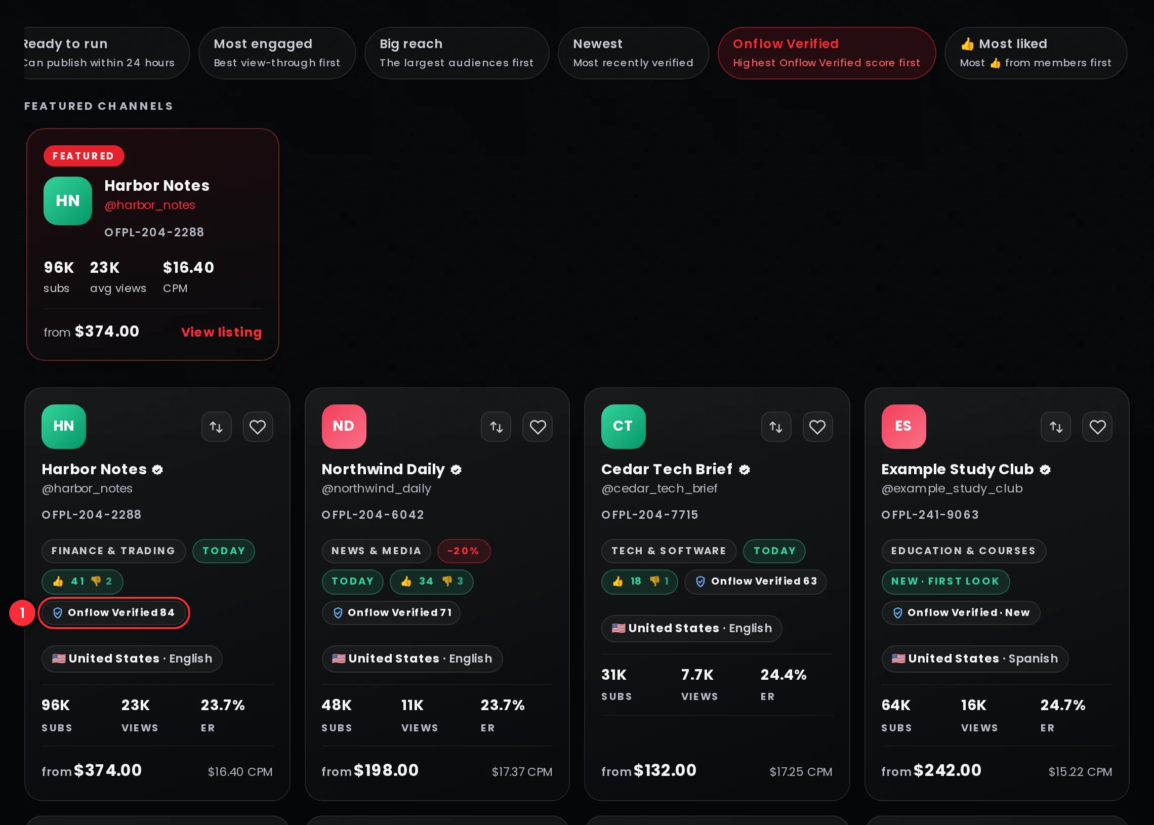This screenshot has height=825, width=1154.
Task: Favorite the Harbor Notes card
Action: pyautogui.click(x=258, y=427)
